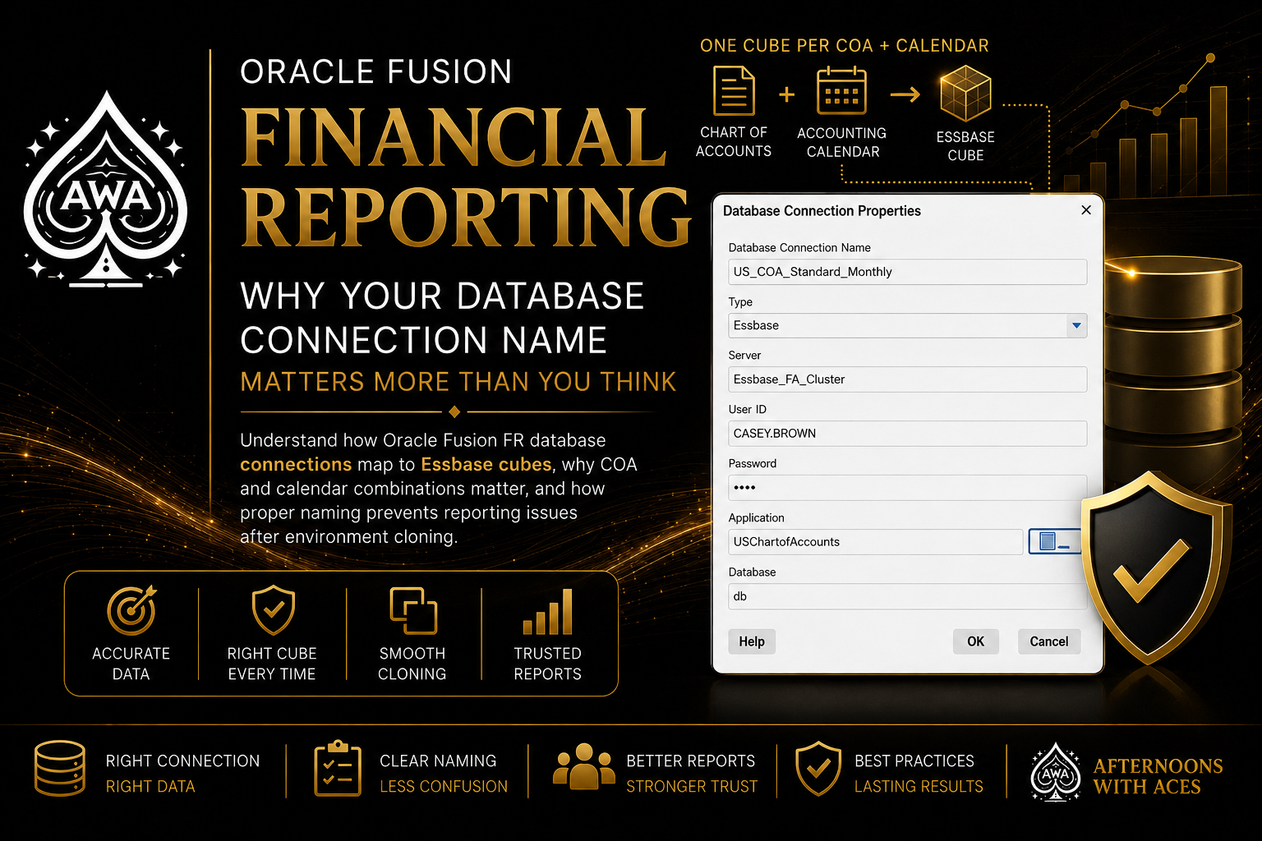The image size is (1262, 841).
Task: Click the "MATTERS MORE THAN YOU THINK" subtitle
Action: 458,382
